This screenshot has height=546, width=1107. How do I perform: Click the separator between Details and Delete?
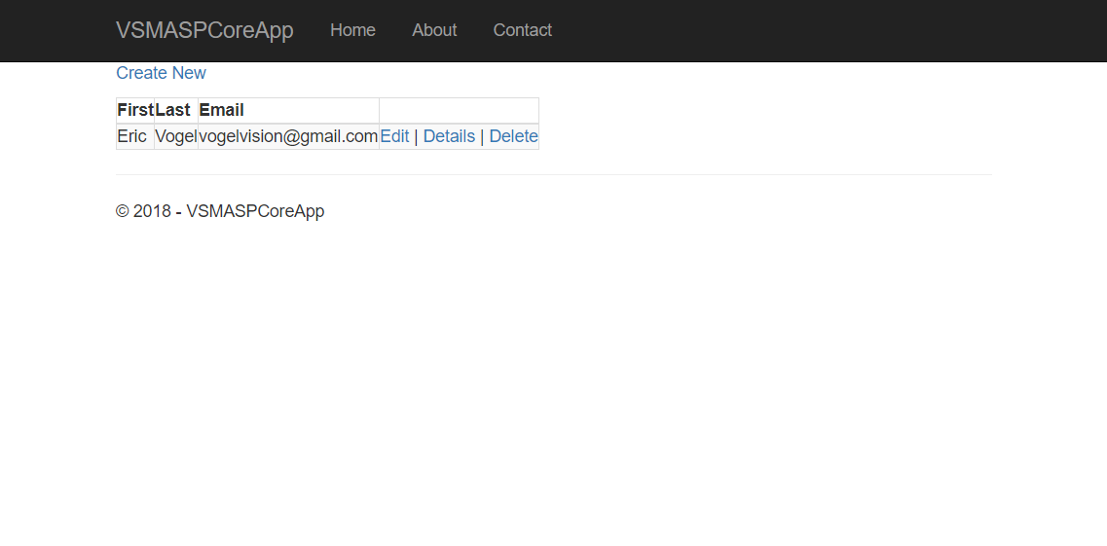point(482,136)
